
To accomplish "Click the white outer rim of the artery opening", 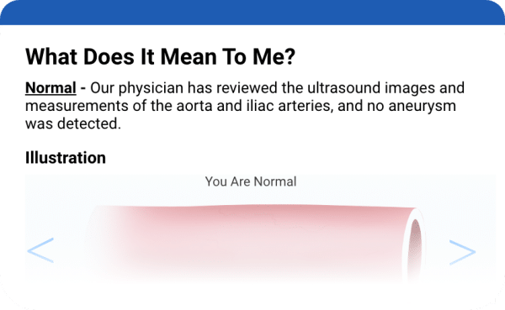I will click(x=415, y=214).
